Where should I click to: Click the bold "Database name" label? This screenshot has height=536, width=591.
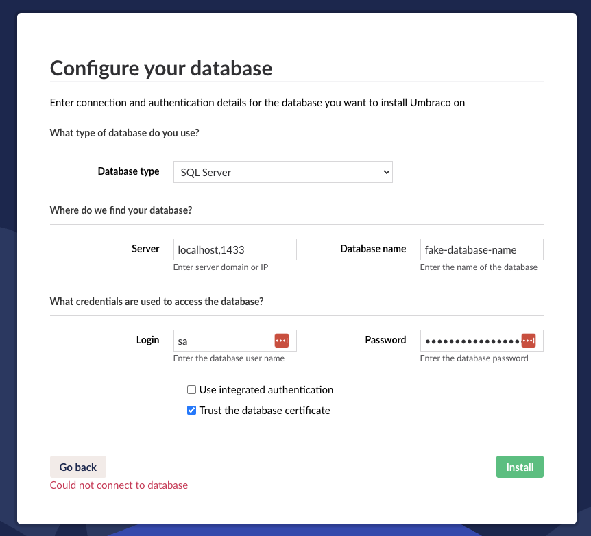pyautogui.click(x=373, y=249)
